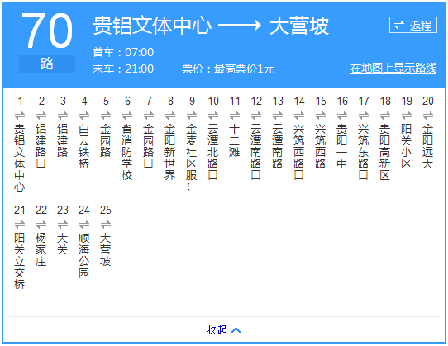Screen dimensions: 448x346
Task: Click the transfer icon above 大关
Action: point(63,225)
